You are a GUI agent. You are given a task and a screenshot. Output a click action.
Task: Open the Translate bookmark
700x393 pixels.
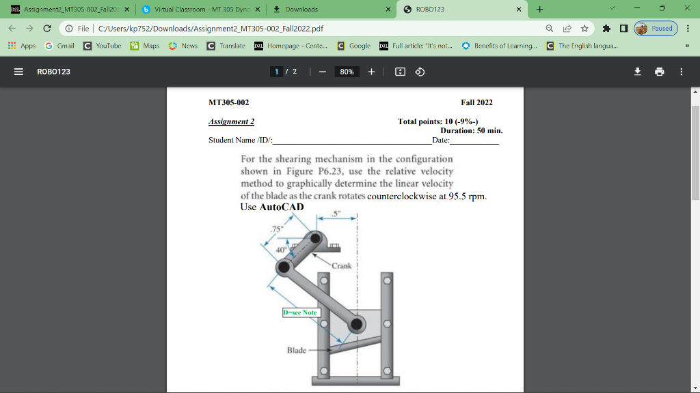(226, 46)
